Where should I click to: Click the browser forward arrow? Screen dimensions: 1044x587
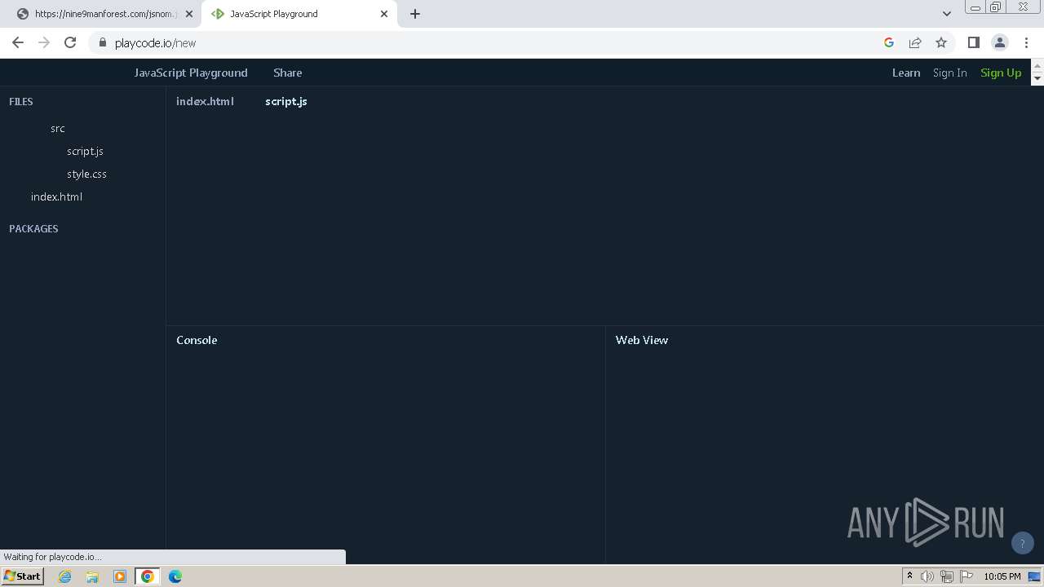[44, 42]
